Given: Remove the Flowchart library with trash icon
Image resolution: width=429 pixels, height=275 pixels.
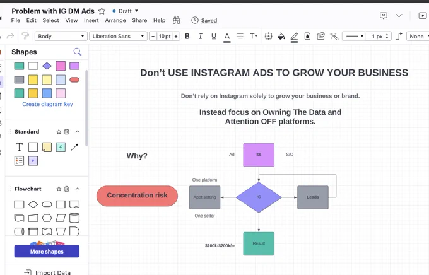Looking at the screenshot, I should [66, 189].
